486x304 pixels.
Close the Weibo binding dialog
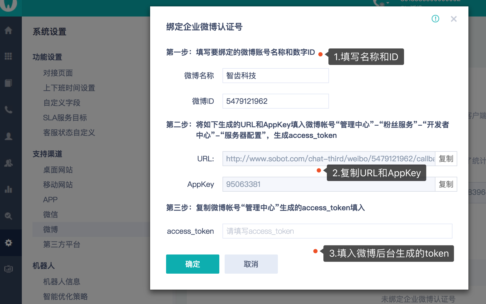(x=454, y=19)
